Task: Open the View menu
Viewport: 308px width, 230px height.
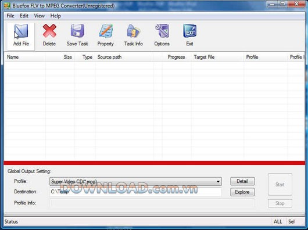Action: tap(40, 16)
